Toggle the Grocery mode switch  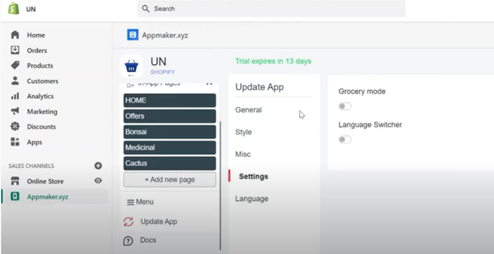[x=345, y=106]
